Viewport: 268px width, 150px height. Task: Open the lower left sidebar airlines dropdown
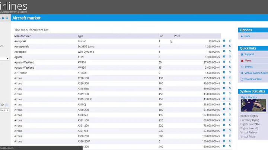click(x=4, y=110)
